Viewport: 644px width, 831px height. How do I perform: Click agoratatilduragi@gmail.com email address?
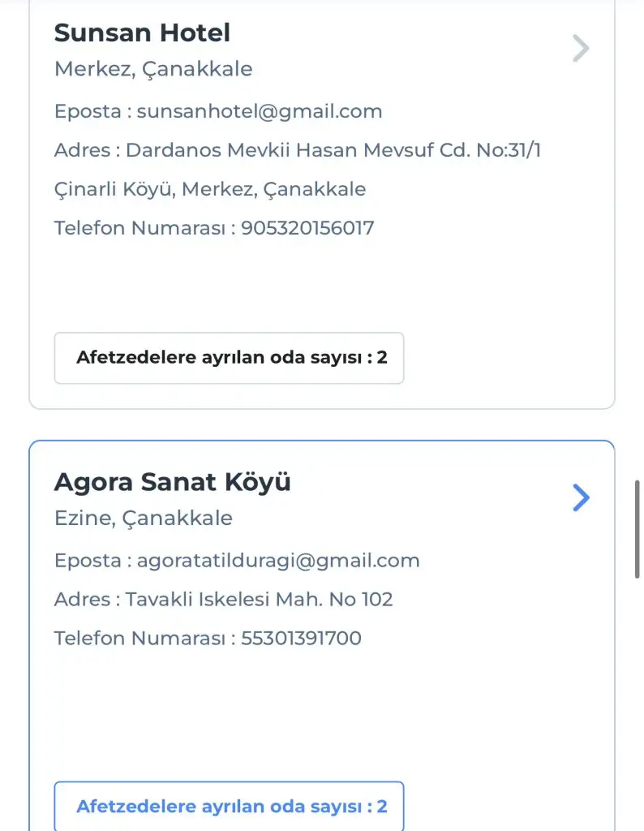click(x=278, y=560)
